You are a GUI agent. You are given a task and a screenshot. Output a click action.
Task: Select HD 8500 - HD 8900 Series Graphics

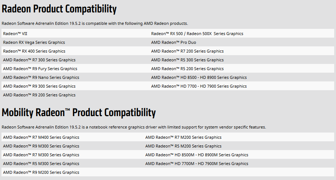point(199,77)
